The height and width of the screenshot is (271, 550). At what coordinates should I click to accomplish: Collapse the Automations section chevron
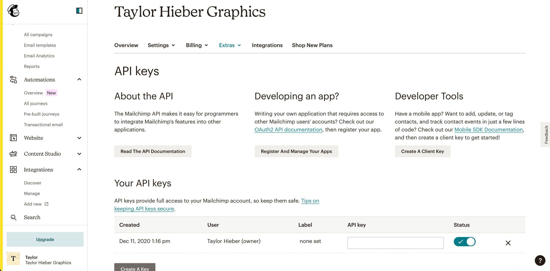[x=79, y=79]
